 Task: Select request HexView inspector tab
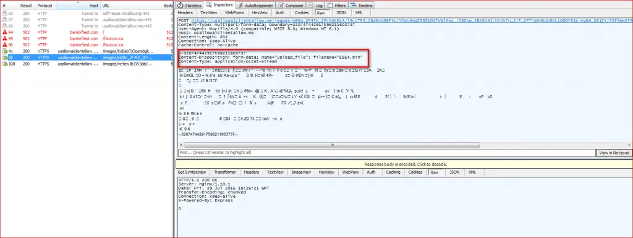(x=260, y=13)
